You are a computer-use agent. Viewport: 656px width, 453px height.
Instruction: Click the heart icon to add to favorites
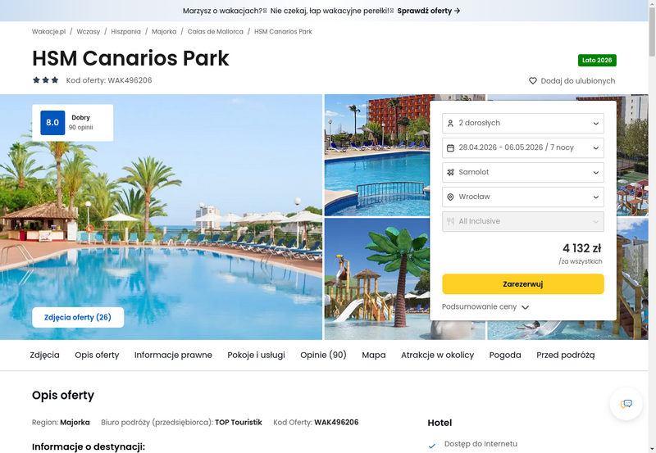[532, 80]
